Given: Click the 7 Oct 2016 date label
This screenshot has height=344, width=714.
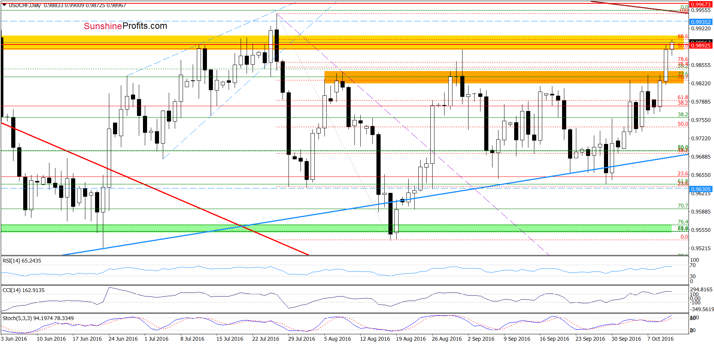Looking at the screenshot, I should tap(660, 339).
